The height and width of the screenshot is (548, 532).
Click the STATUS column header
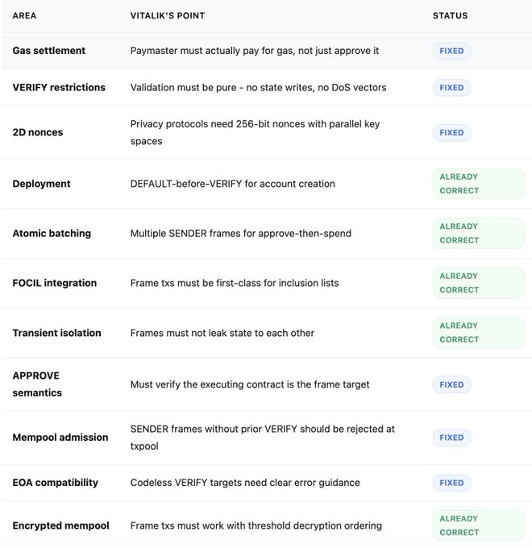click(x=450, y=15)
